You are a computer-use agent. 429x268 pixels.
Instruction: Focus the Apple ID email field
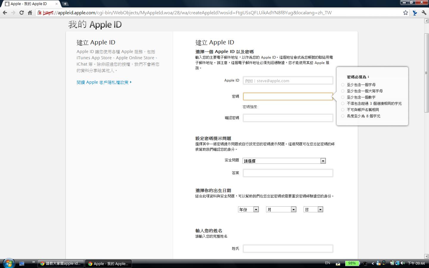pos(288,80)
